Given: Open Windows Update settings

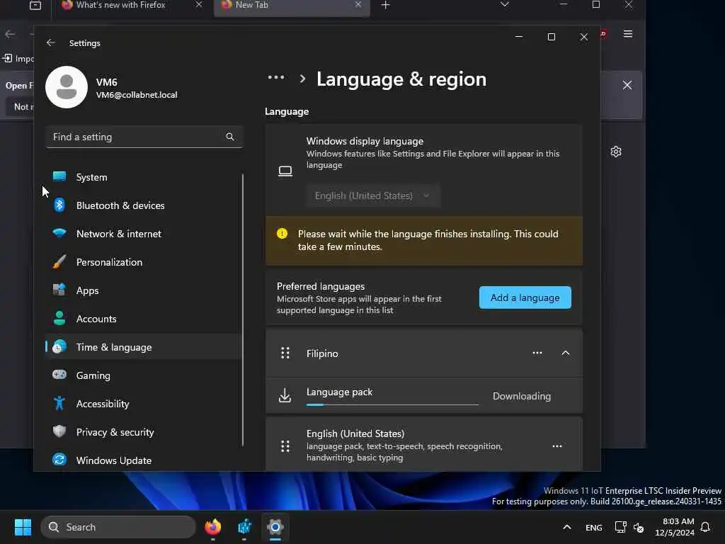Looking at the screenshot, I should tap(144, 460).
